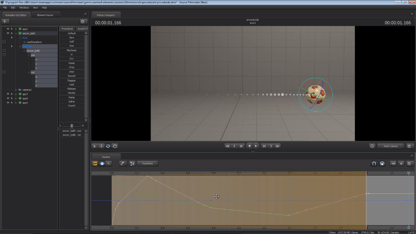Open the View menu
The width and height of the screenshot is (416, 234).
pyautogui.click(x=35, y=8)
